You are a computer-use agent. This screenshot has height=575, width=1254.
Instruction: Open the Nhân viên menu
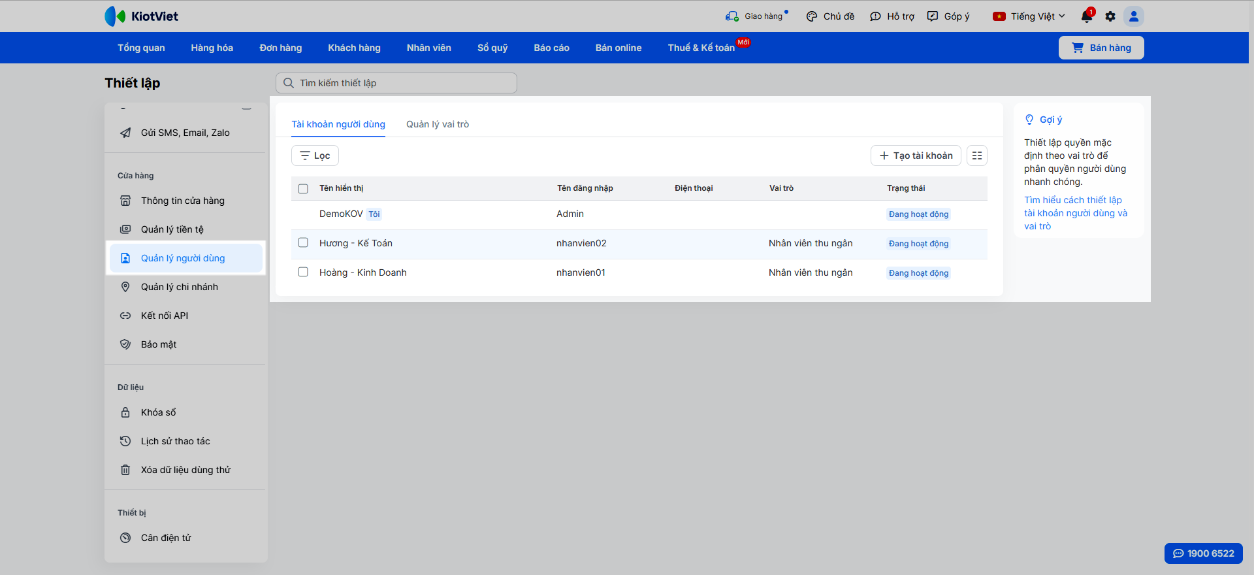[429, 48]
